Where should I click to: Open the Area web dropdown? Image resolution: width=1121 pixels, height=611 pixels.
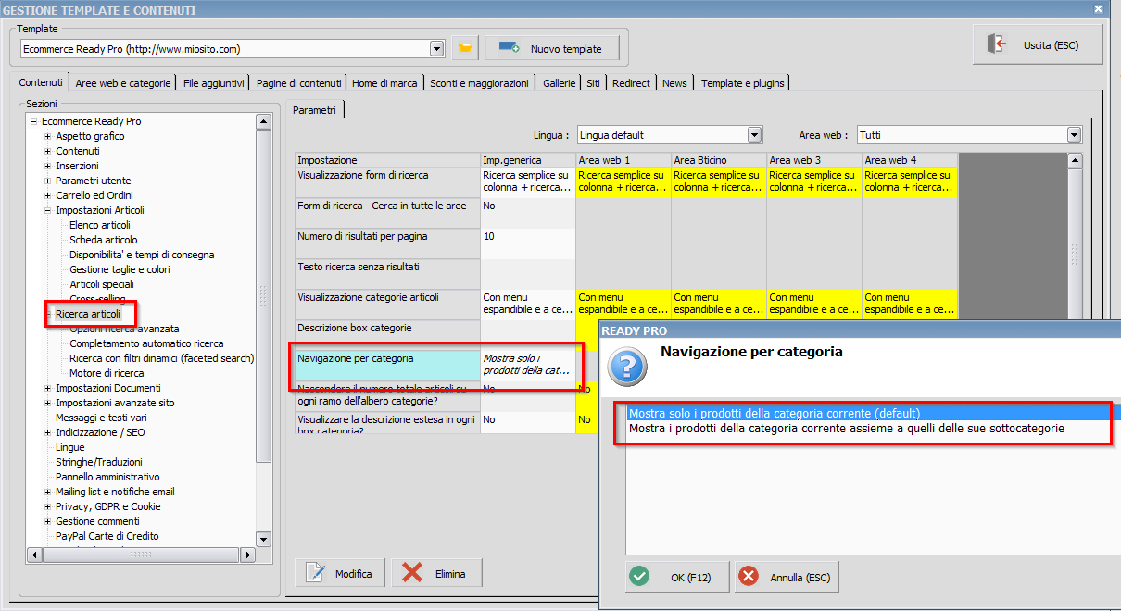(1074, 135)
